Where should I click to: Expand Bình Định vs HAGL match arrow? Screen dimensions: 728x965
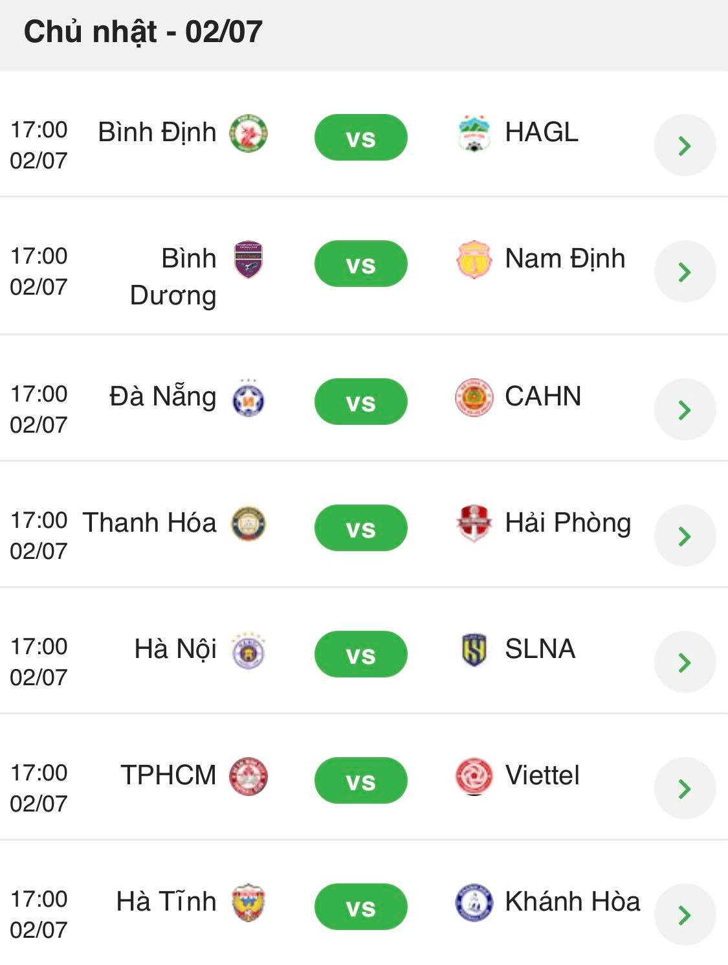click(x=685, y=145)
